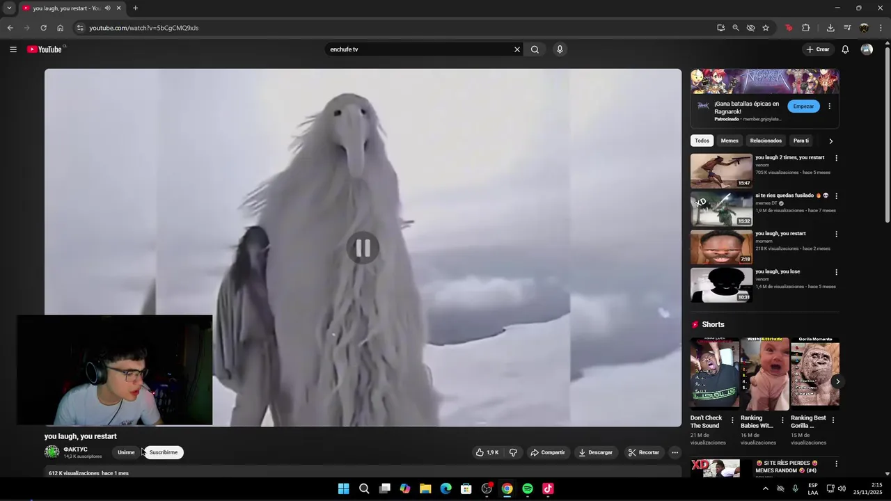Go to the YouTube home logo

[x=45, y=49]
